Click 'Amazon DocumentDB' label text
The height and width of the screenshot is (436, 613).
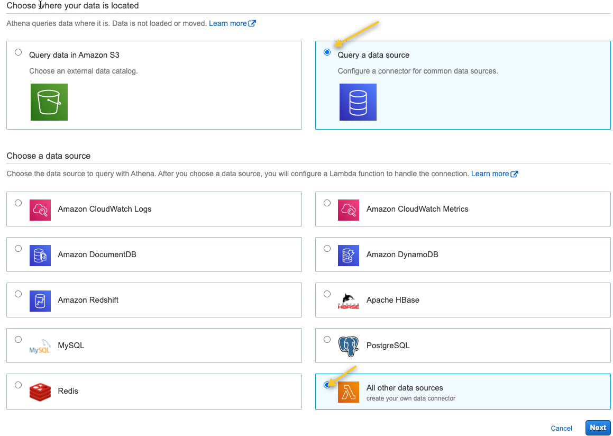[97, 255]
